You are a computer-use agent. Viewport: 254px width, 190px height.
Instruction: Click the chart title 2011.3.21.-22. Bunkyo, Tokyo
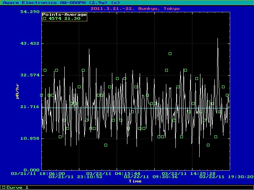pyautogui.click(x=135, y=8)
